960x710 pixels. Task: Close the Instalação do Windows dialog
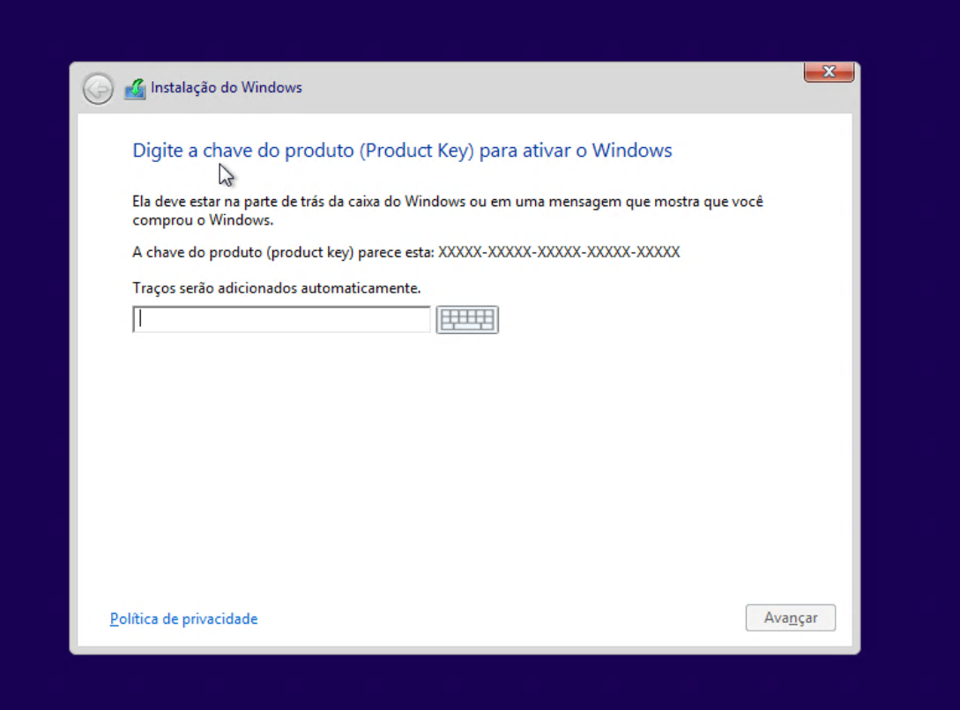tap(829, 71)
